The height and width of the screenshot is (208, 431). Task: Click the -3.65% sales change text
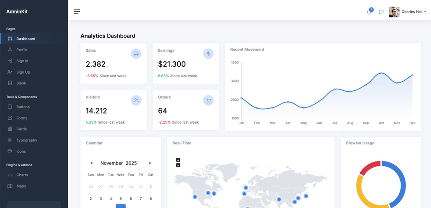92,76
